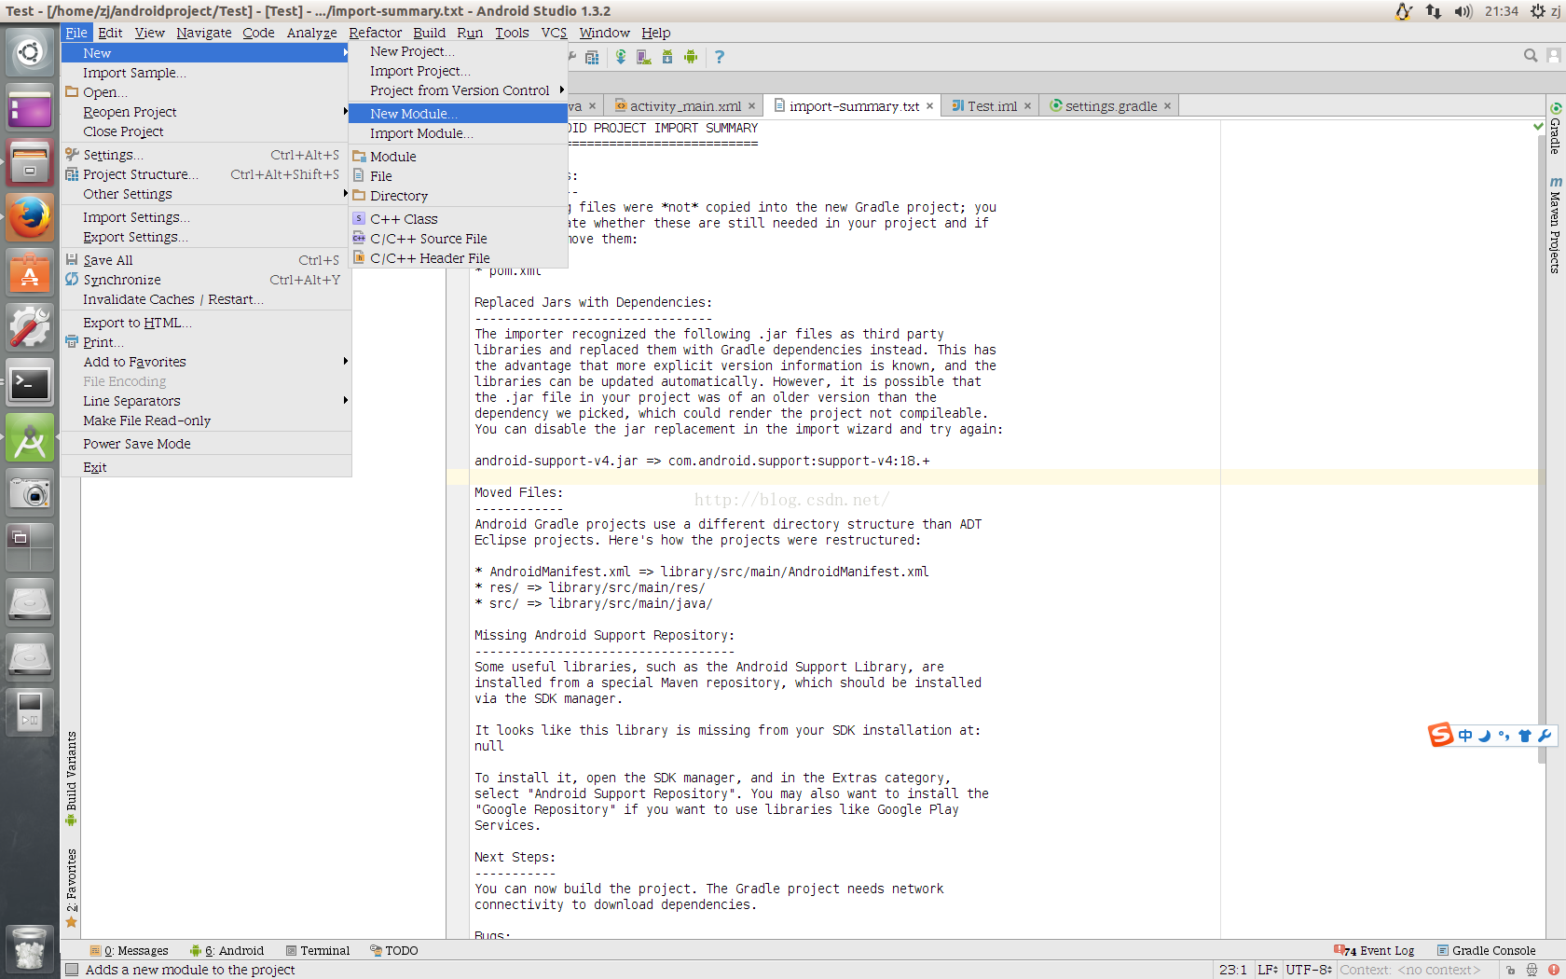Select Import Module... menu entry
The width and height of the screenshot is (1566, 979).
tap(458, 133)
